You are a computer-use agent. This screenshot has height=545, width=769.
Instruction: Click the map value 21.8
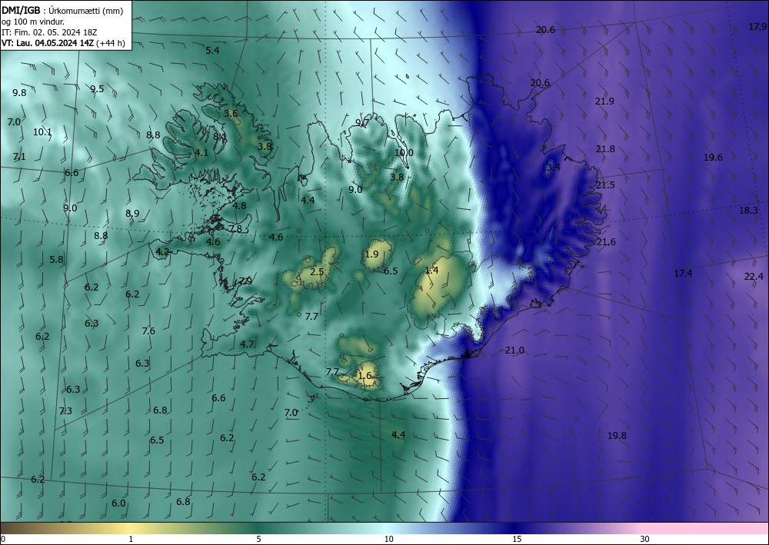pyautogui.click(x=605, y=149)
